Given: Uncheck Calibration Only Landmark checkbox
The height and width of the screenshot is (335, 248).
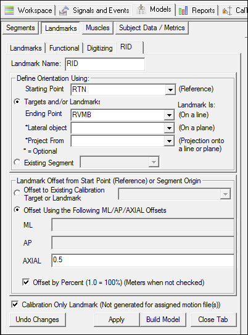Looking at the screenshot, I should click(x=15, y=304).
